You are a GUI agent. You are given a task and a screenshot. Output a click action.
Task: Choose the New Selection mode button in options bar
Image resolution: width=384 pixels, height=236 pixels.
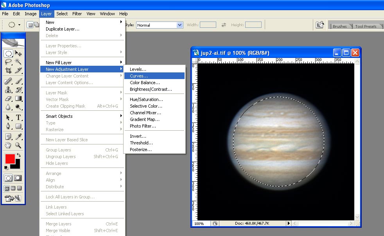(x=30, y=25)
